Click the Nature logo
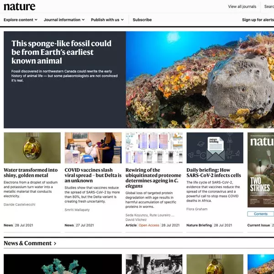The height and width of the screenshot is (274, 274). click(x=19, y=7)
